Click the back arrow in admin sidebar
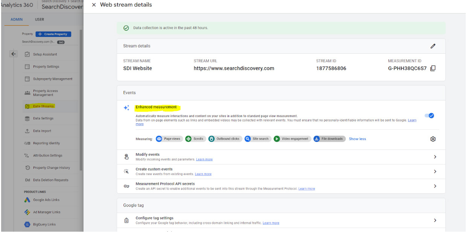This screenshot has height=232, width=466. (x=14, y=54)
